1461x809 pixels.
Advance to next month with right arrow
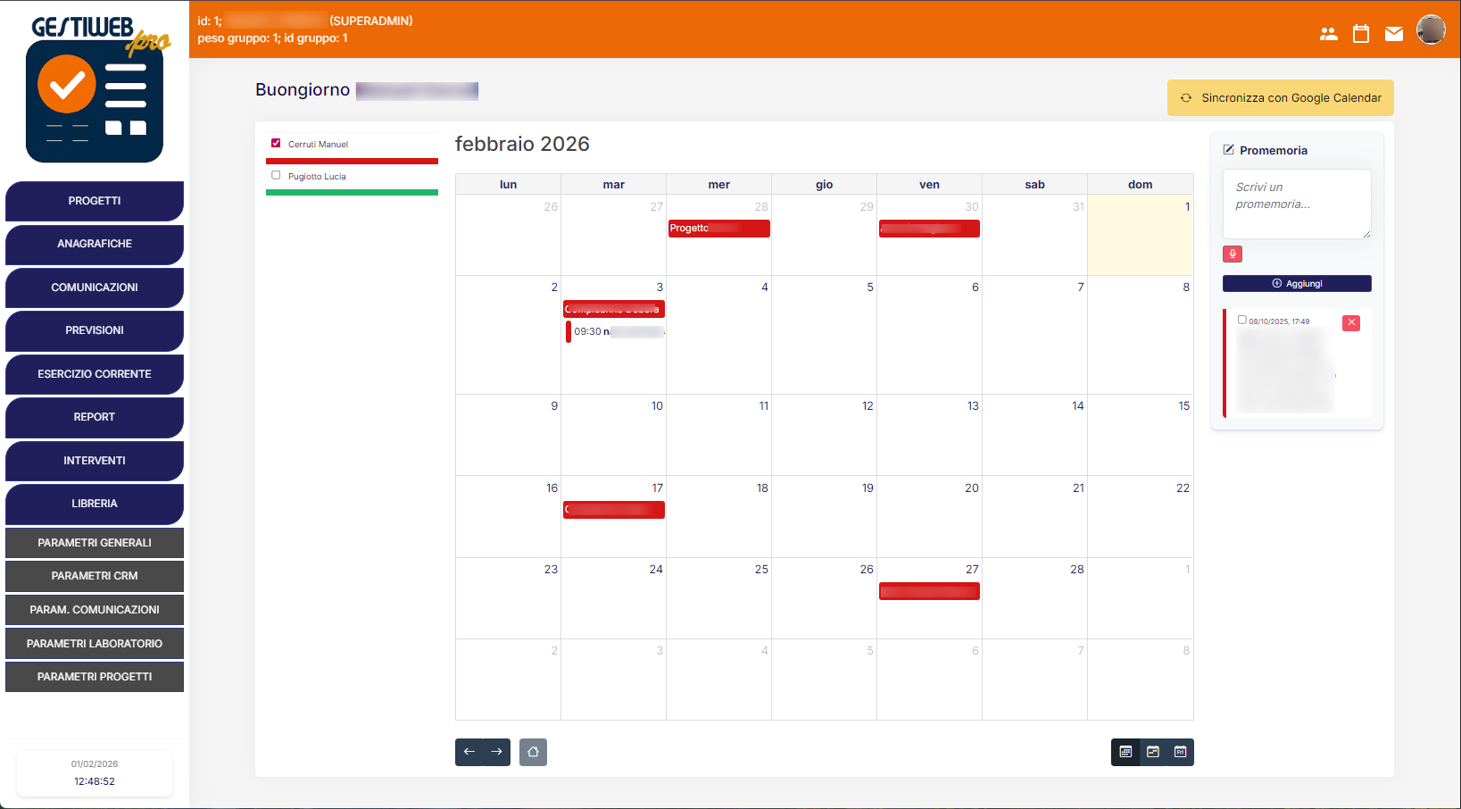497,752
